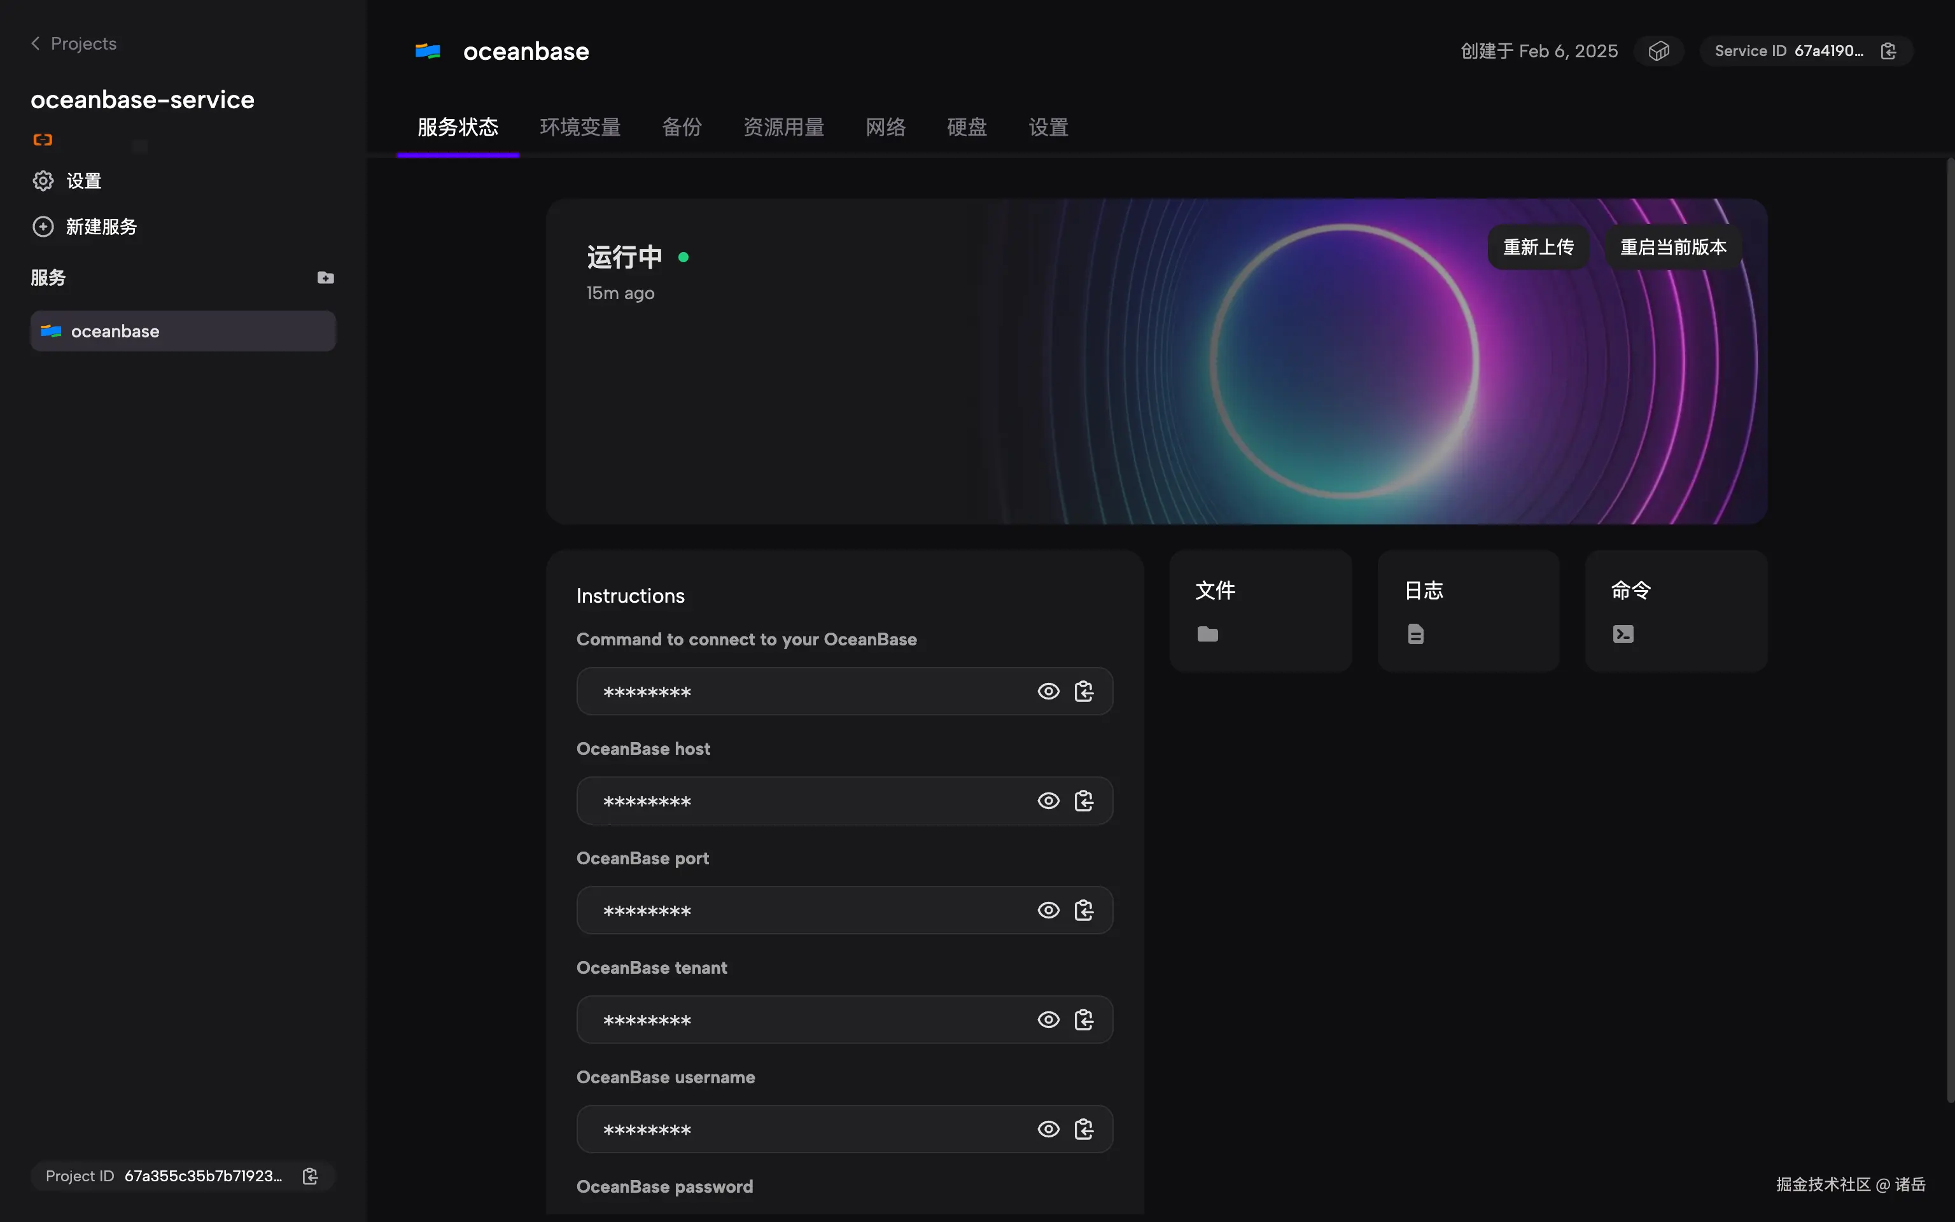The width and height of the screenshot is (1955, 1222).
Task: Click the add folder icon beside 服务
Action: tap(326, 278)
